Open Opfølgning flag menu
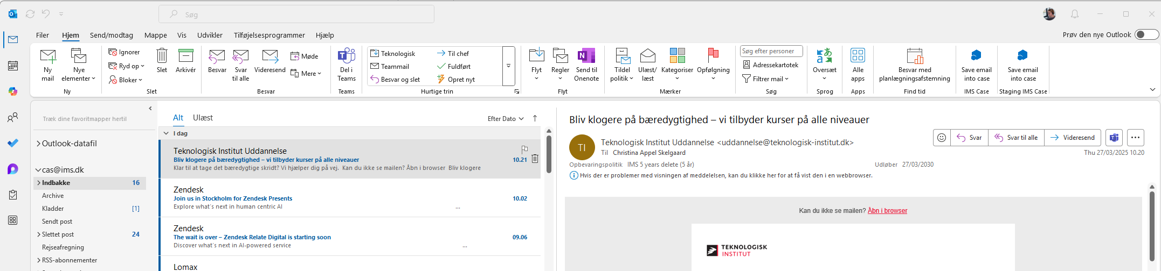 pos(713,65)
